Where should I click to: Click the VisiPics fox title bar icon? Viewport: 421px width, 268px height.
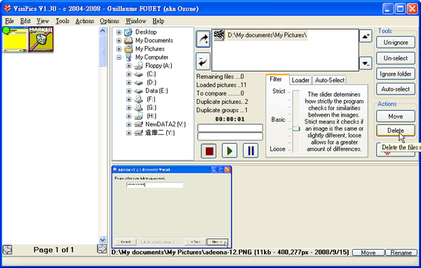click(x=7, y=8)
